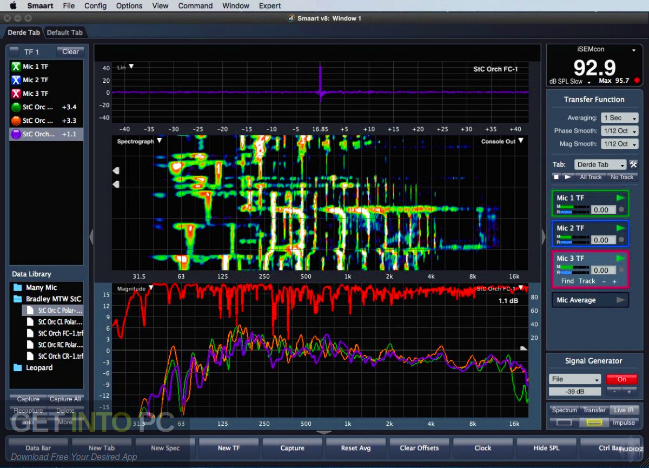This screenshot has width=649, height=468.
Task: Click the Hide SPL button
Action: (x=546, y=448)
